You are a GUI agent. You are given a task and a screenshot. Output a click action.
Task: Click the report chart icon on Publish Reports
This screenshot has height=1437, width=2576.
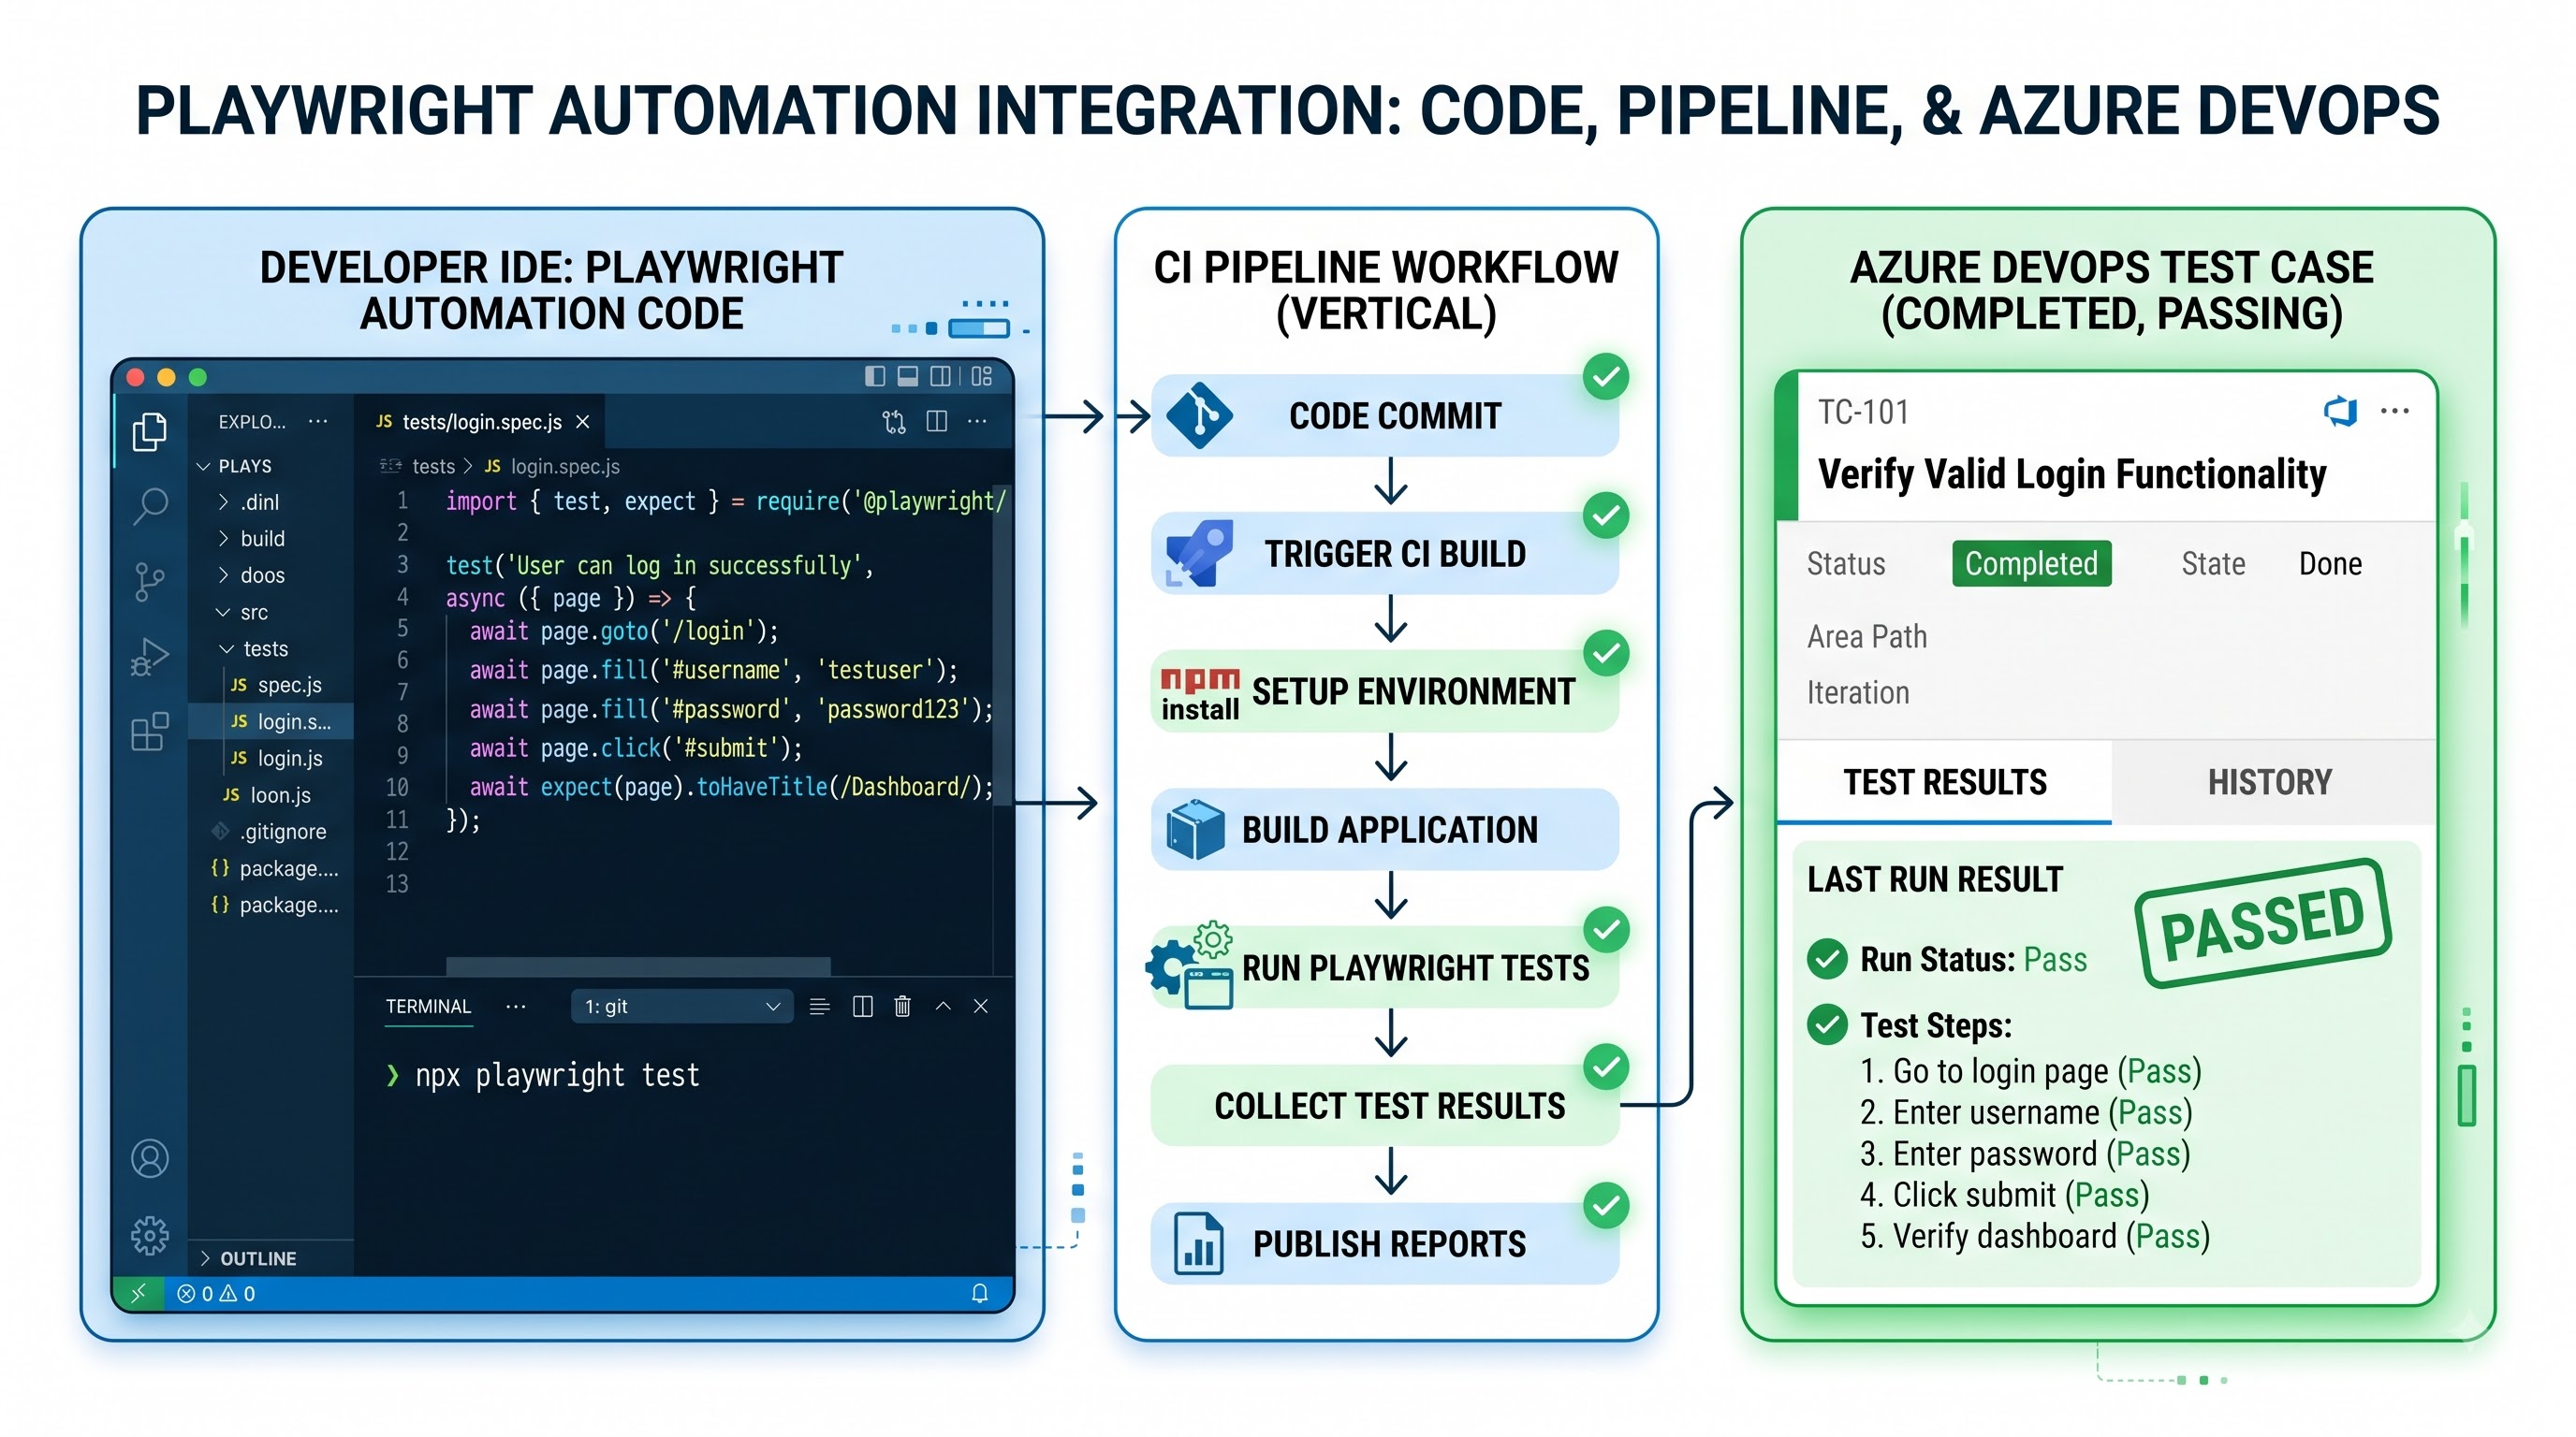tap(1198, 1243)
